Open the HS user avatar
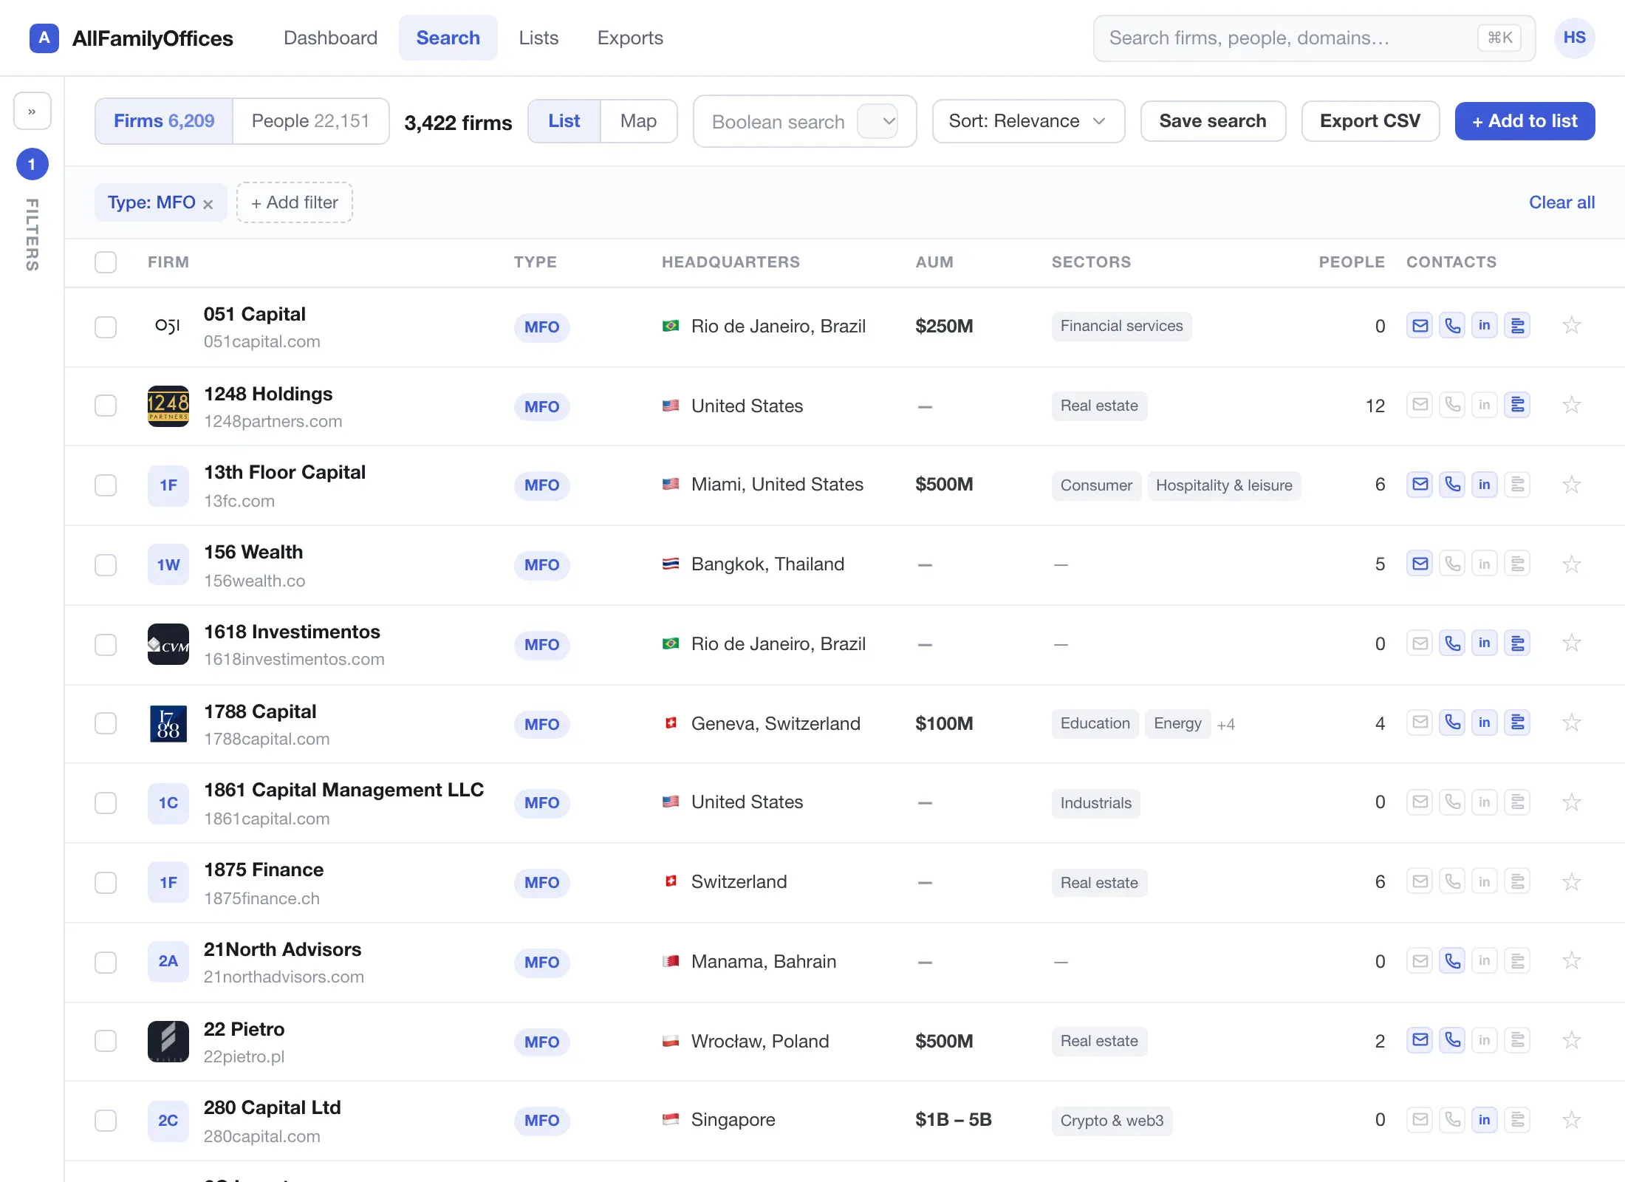Screen dimensions: 1625x1182 [1575, 38]
